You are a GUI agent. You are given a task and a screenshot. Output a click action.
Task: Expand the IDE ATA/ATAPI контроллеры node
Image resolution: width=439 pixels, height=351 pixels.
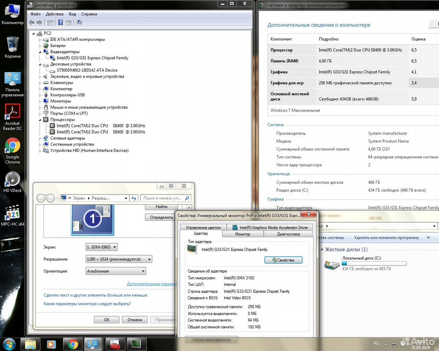pyautogui.click(x=41, y=39)
